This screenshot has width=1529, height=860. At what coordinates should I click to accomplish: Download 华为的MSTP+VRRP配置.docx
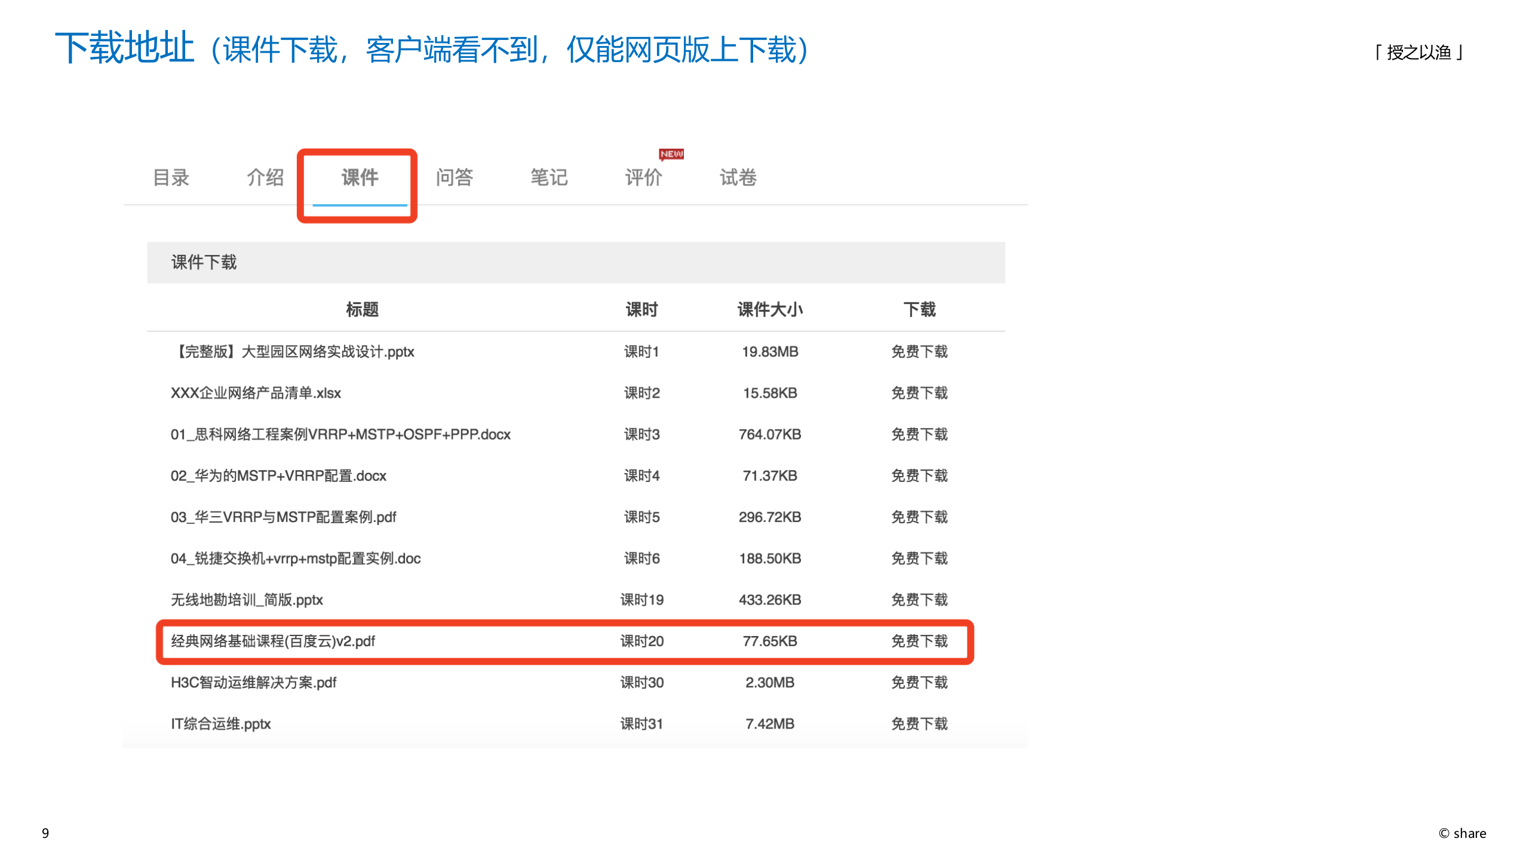coord(919,475)
